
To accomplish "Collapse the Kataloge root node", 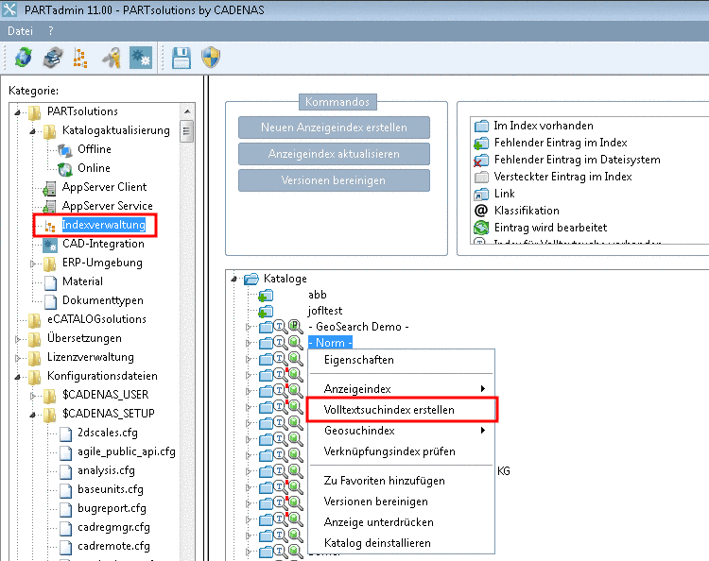I will (233, 280).
